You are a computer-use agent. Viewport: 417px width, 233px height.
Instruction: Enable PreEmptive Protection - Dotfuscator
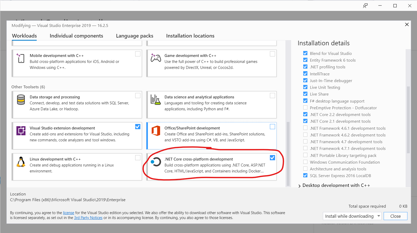305,108
